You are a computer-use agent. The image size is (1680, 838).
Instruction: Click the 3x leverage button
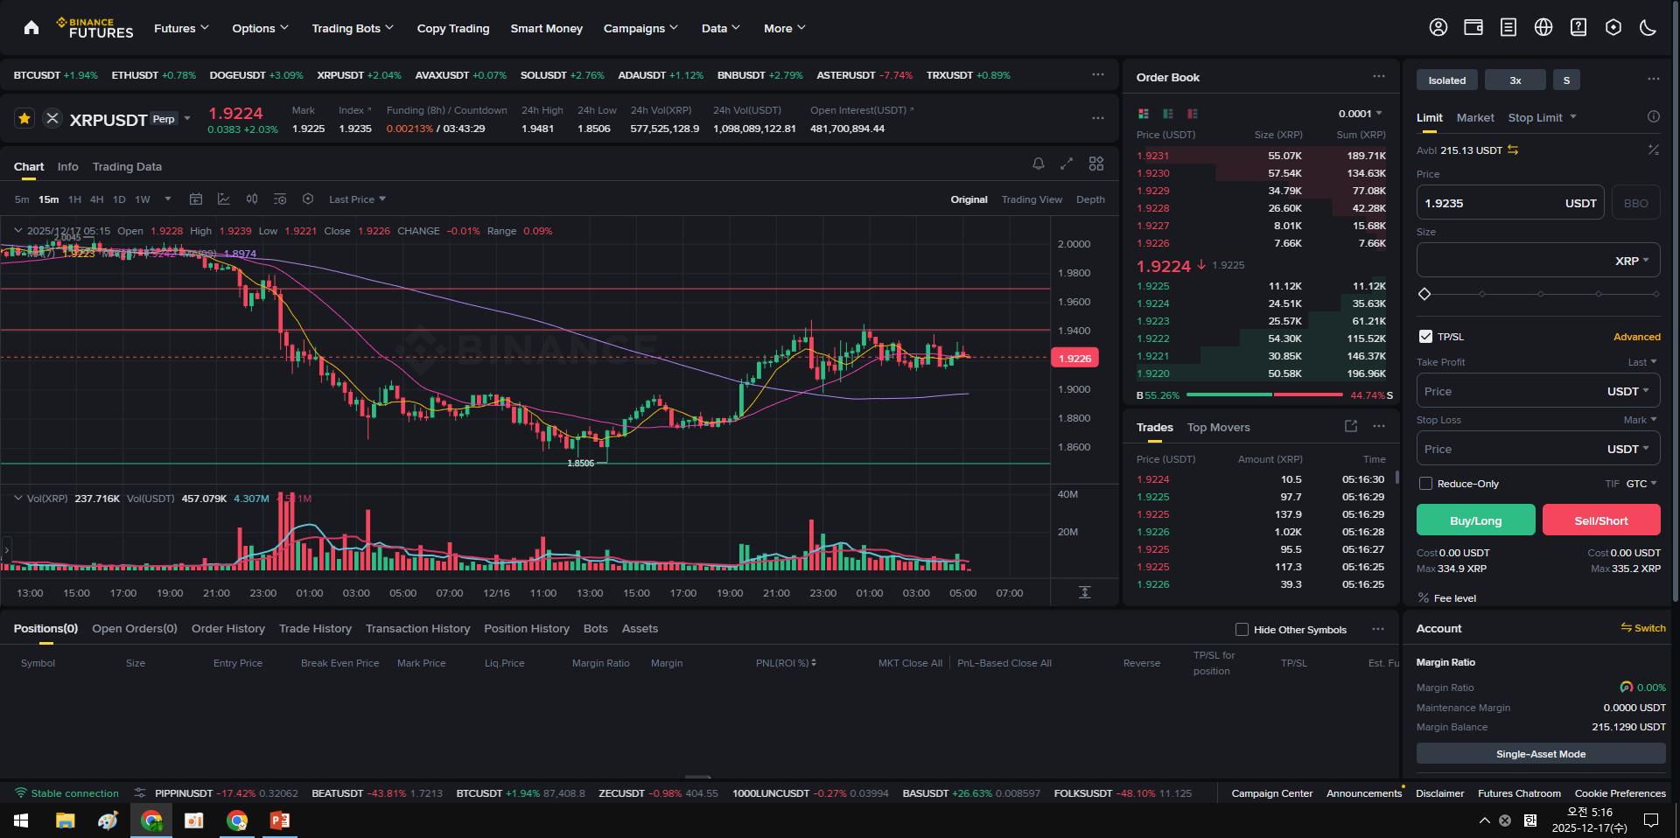coord(1515,80)
